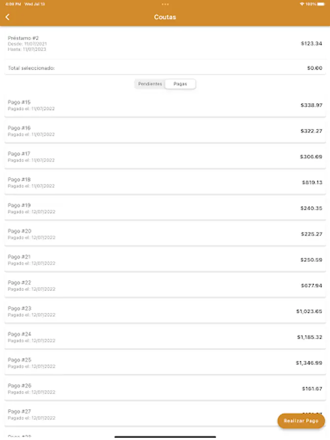Viewport: 330px width, 440px height.
Task: Select the Pago #15 row
Action: [x=165, y=105]
